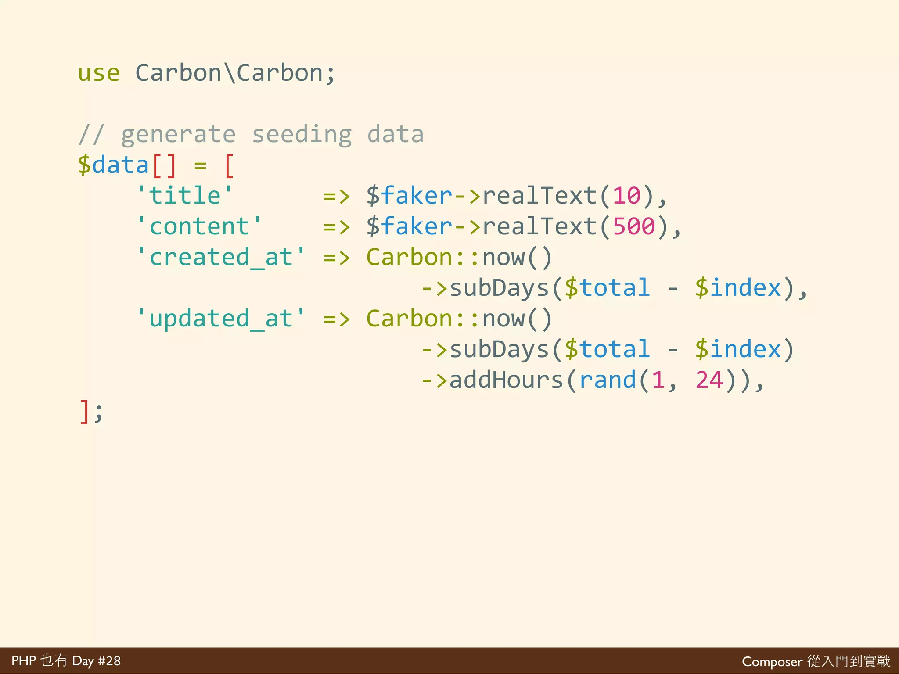Screen dimensions: 899x674
Task: Click the 'created_at' array key
Action: [x=221, y=257]
